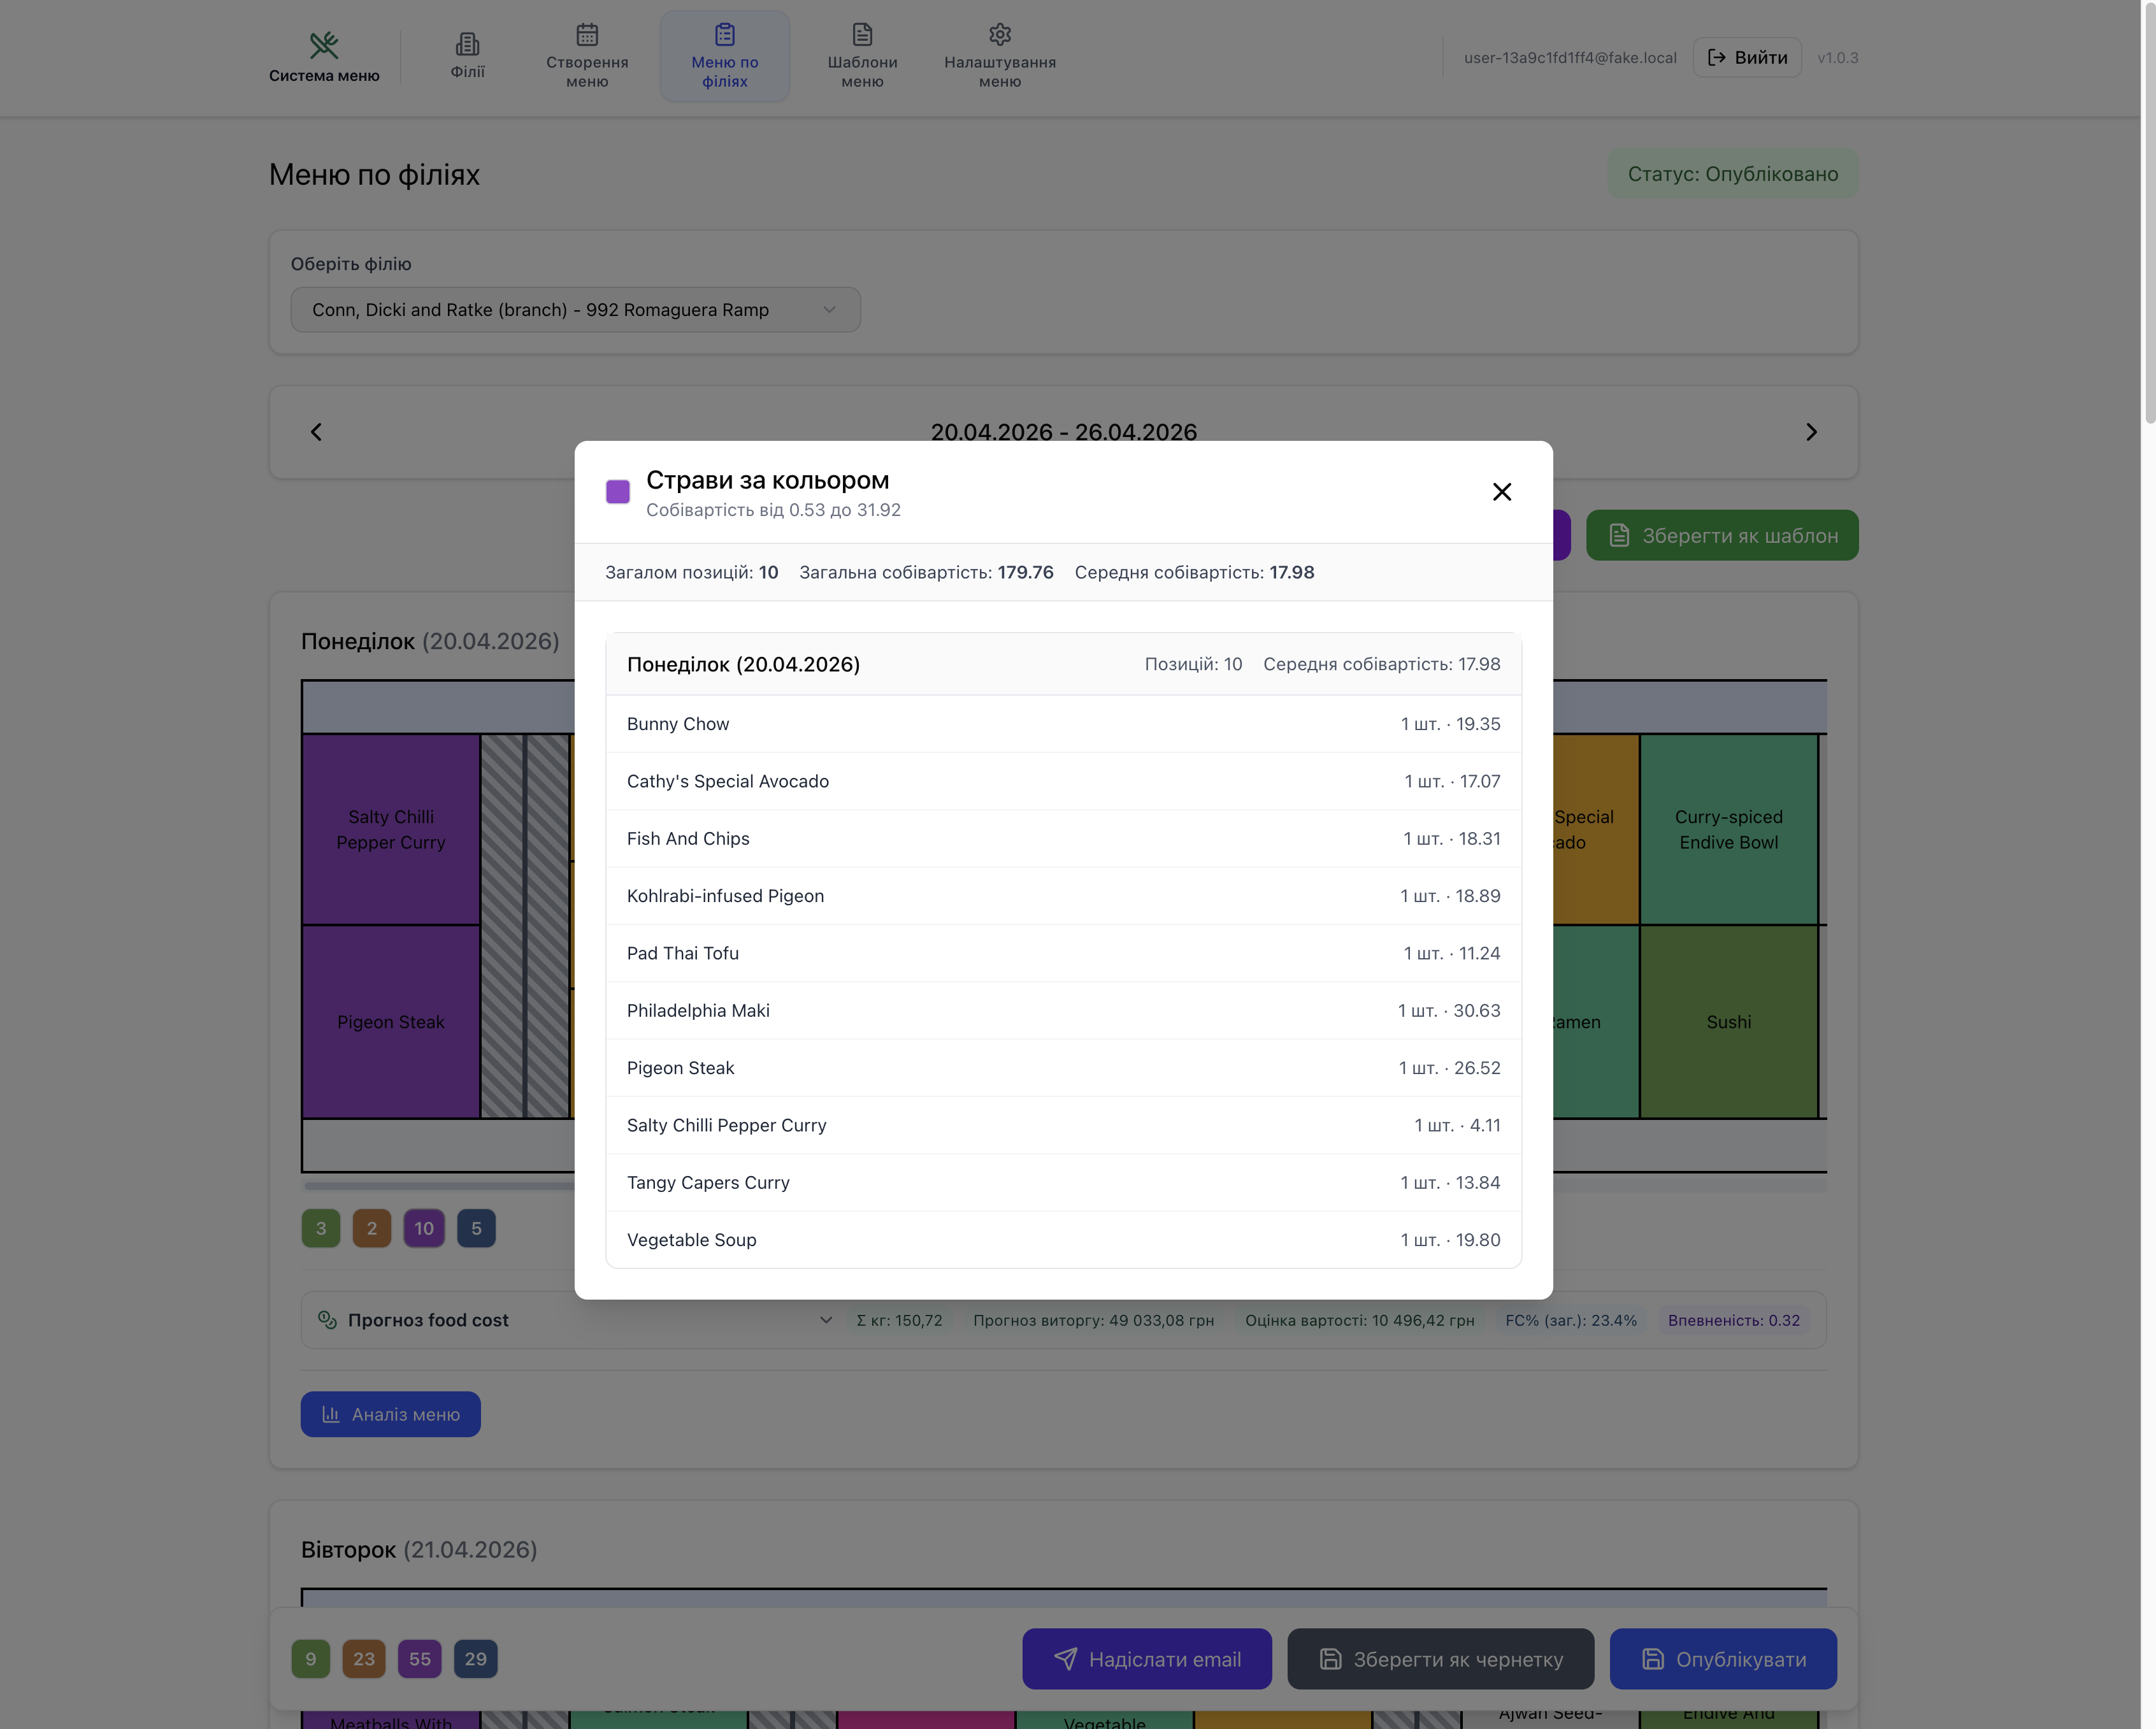This screenshot has width=2156, height=1729.
Task: Click the Pigeon Steak purple menu tile
Action: tap(391, 1022)
